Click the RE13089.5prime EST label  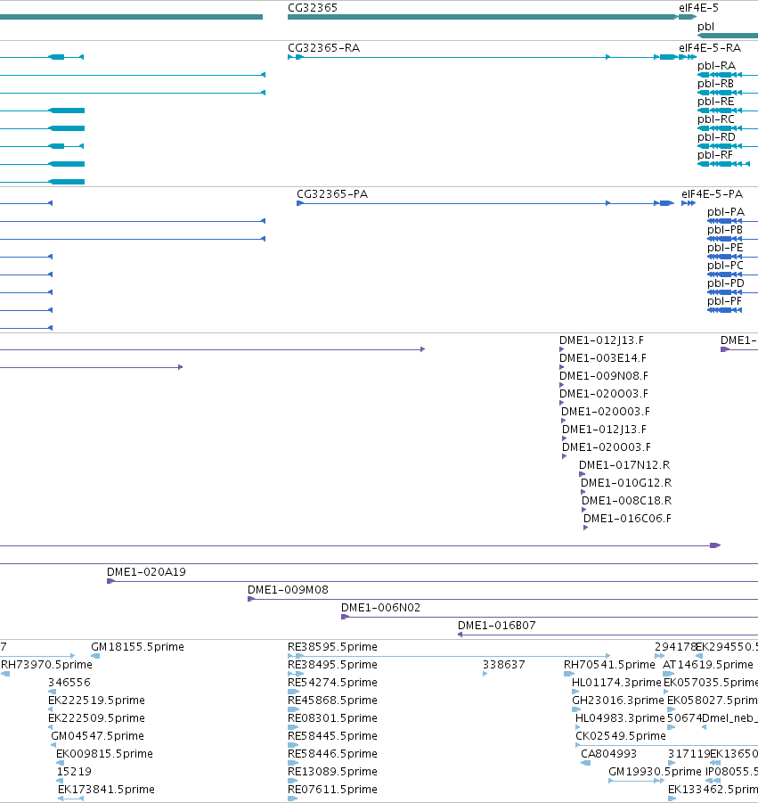pyautogui.click(x=332, y=772)
